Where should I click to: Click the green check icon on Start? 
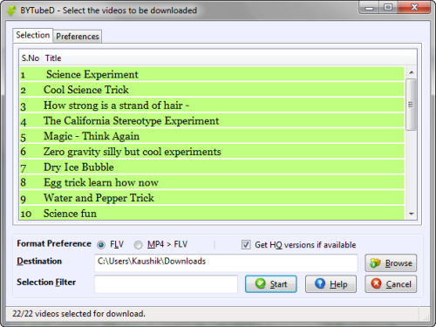pyautogui.click(x=260, y=283)
